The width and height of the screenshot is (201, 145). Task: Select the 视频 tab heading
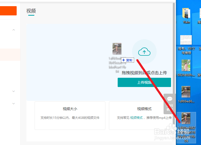pos(31,11)
